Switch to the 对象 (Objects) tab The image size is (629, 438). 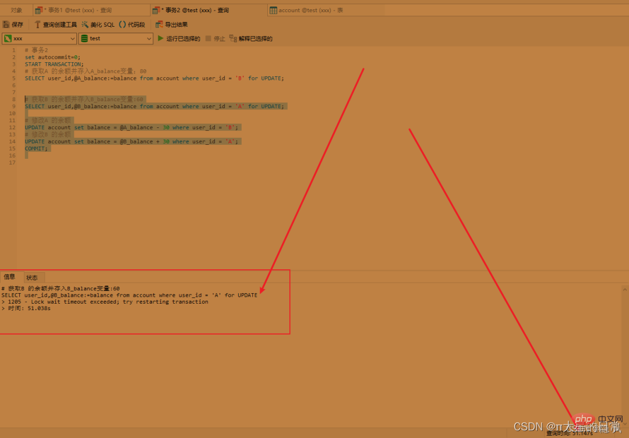(16, 10)
